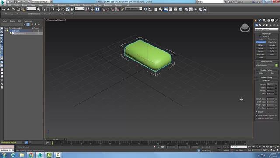Click the Spindle object button
Viewport: 280px width, 158px height.
point(261,48)
